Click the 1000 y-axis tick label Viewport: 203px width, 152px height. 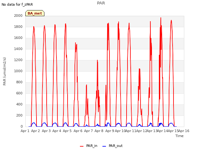pos(18,71)
